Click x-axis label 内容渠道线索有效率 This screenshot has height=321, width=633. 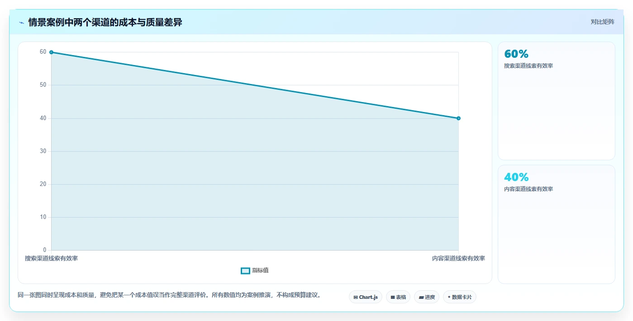pos(458,259)
